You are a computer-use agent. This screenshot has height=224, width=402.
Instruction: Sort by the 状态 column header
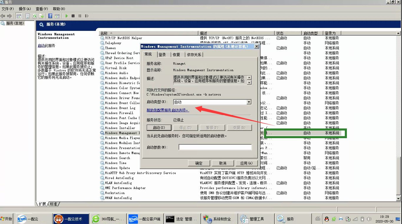point(289,33)
